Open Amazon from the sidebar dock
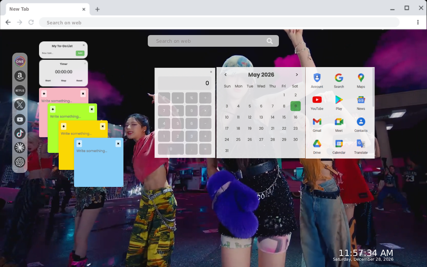427x267 pixels. [x=20, y=76]
